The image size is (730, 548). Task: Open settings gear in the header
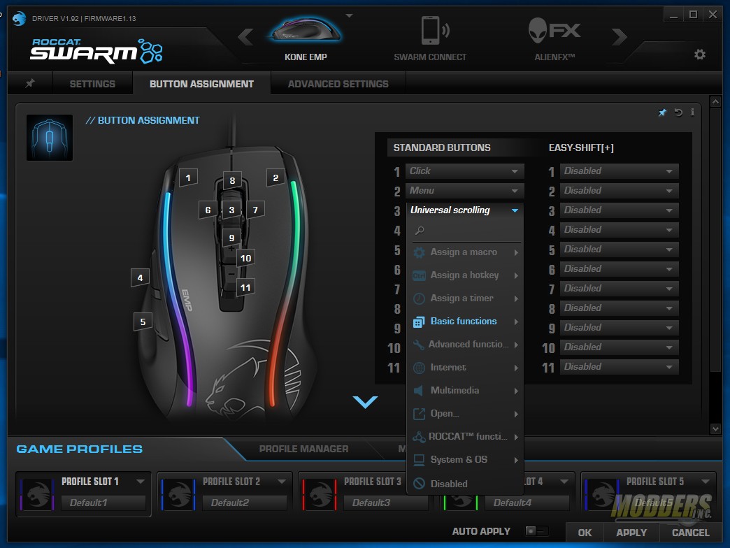[699, 55]
